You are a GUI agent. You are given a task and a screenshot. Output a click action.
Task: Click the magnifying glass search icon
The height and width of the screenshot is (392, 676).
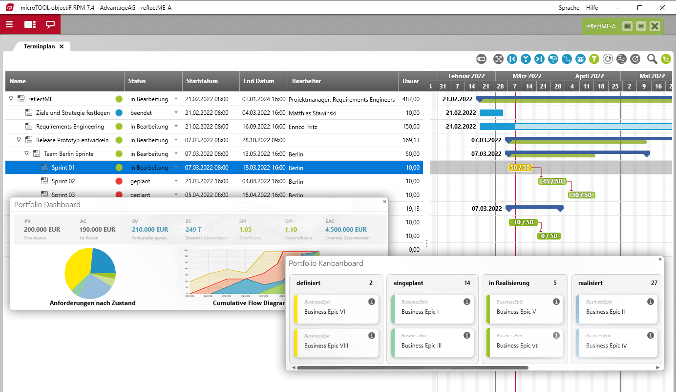tap(652, 59)
